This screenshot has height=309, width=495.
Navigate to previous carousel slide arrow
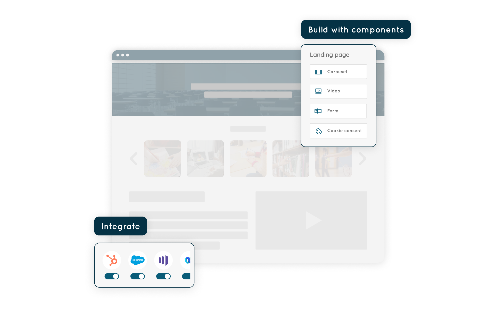pyautogui.click(x=134, y=159)
